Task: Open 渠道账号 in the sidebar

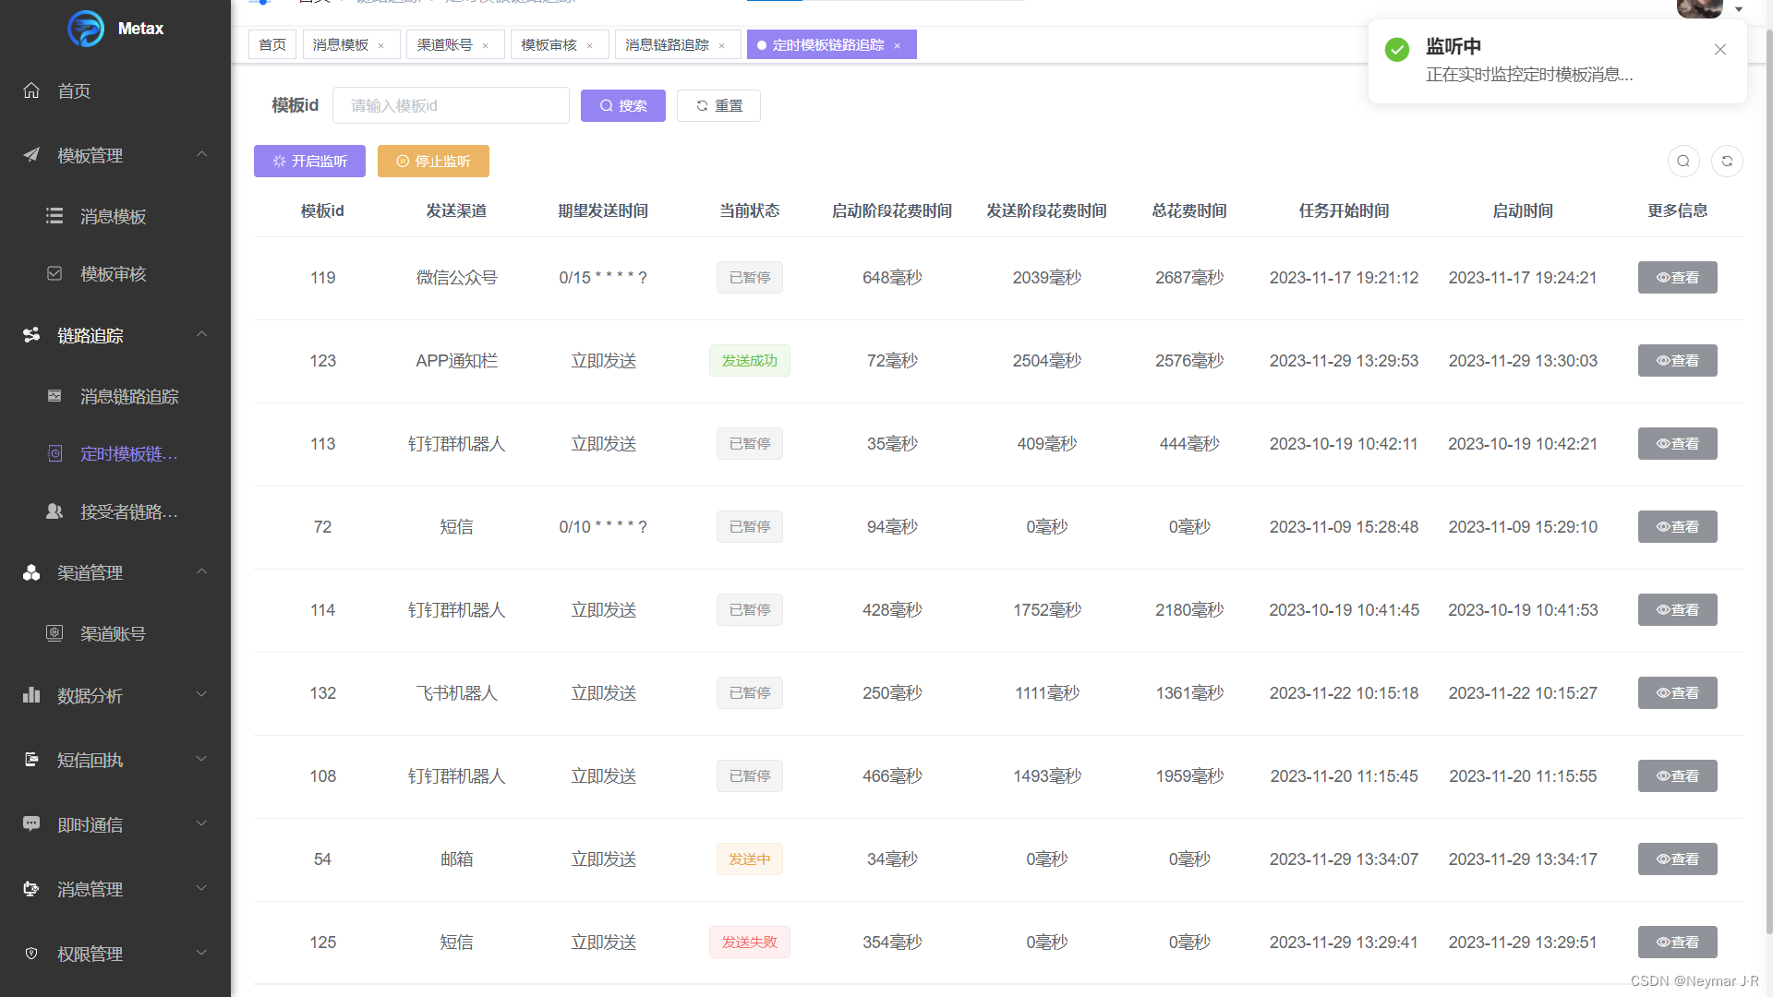Action: [115, 633]
